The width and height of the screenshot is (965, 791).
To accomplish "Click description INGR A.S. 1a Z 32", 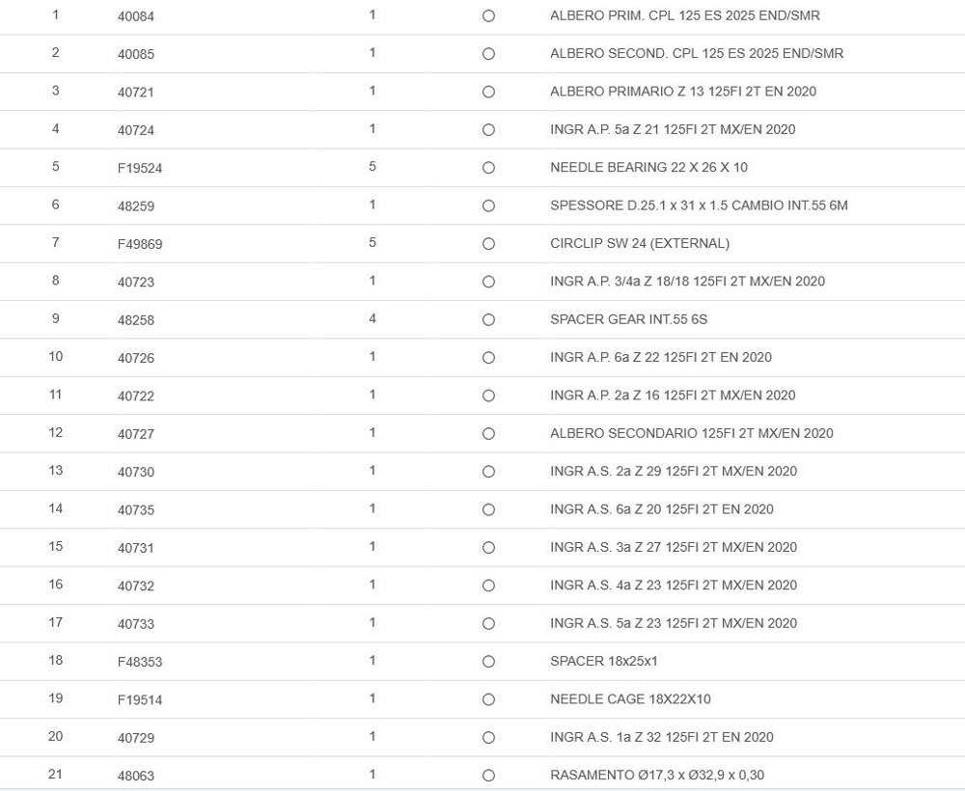I will [x=662, y=737].
